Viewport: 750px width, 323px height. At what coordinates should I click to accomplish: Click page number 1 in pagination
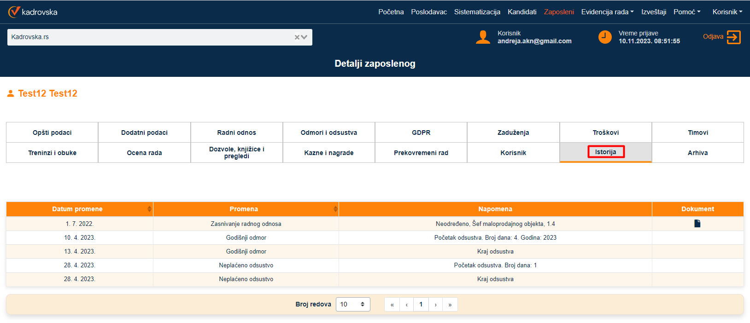421,305
